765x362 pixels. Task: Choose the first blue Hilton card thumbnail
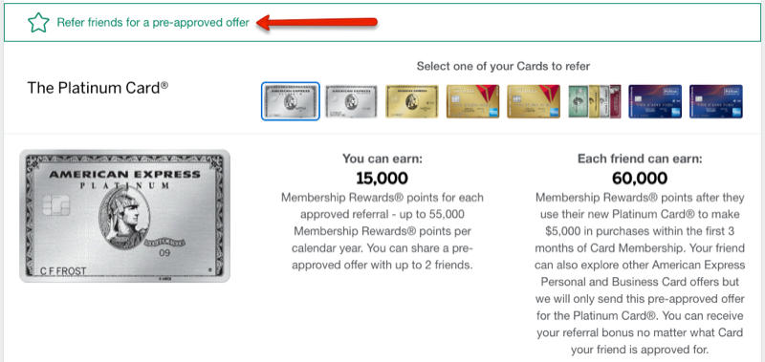point(655,101)
